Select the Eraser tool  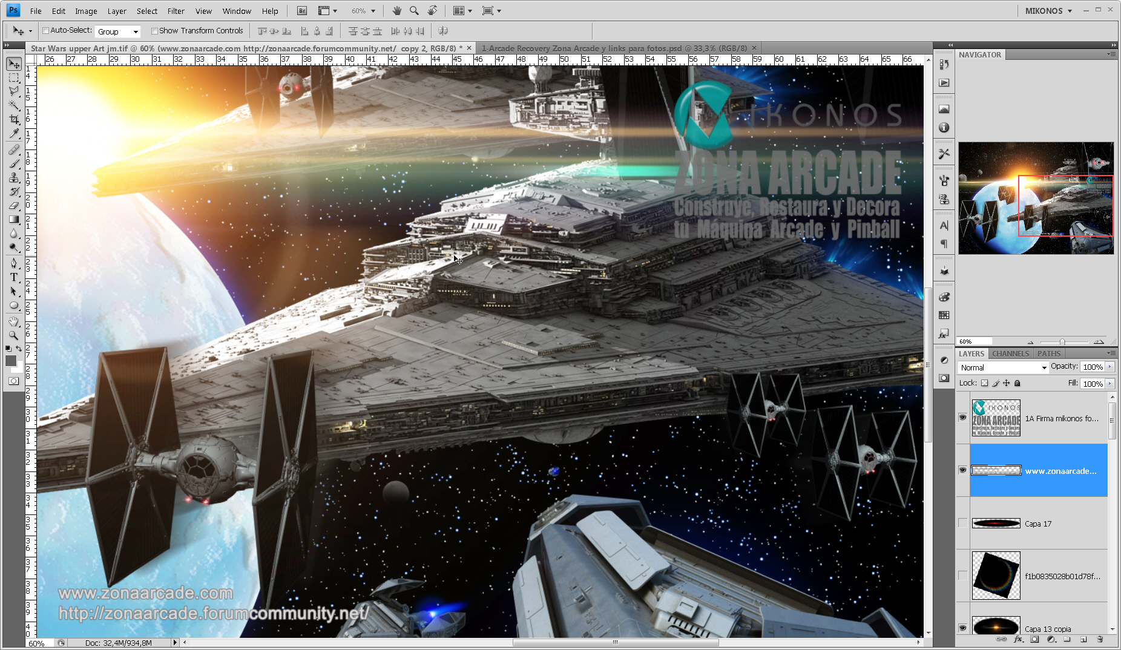[x=14, y=206]
